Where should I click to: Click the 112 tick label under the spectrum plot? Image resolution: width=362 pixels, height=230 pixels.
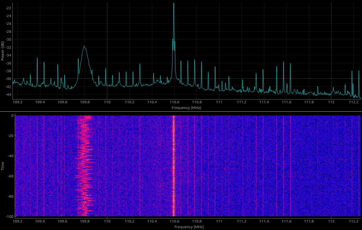(x=331, y=102)
